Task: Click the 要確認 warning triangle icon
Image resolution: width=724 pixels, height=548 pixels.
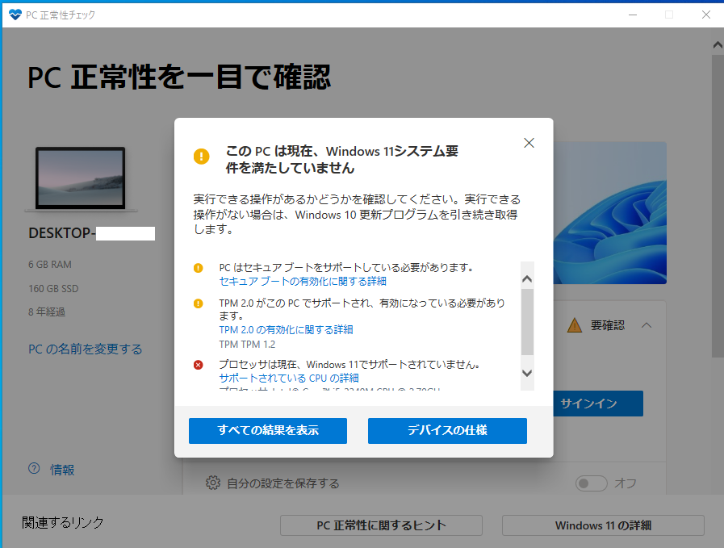Action: coord(574,325)
